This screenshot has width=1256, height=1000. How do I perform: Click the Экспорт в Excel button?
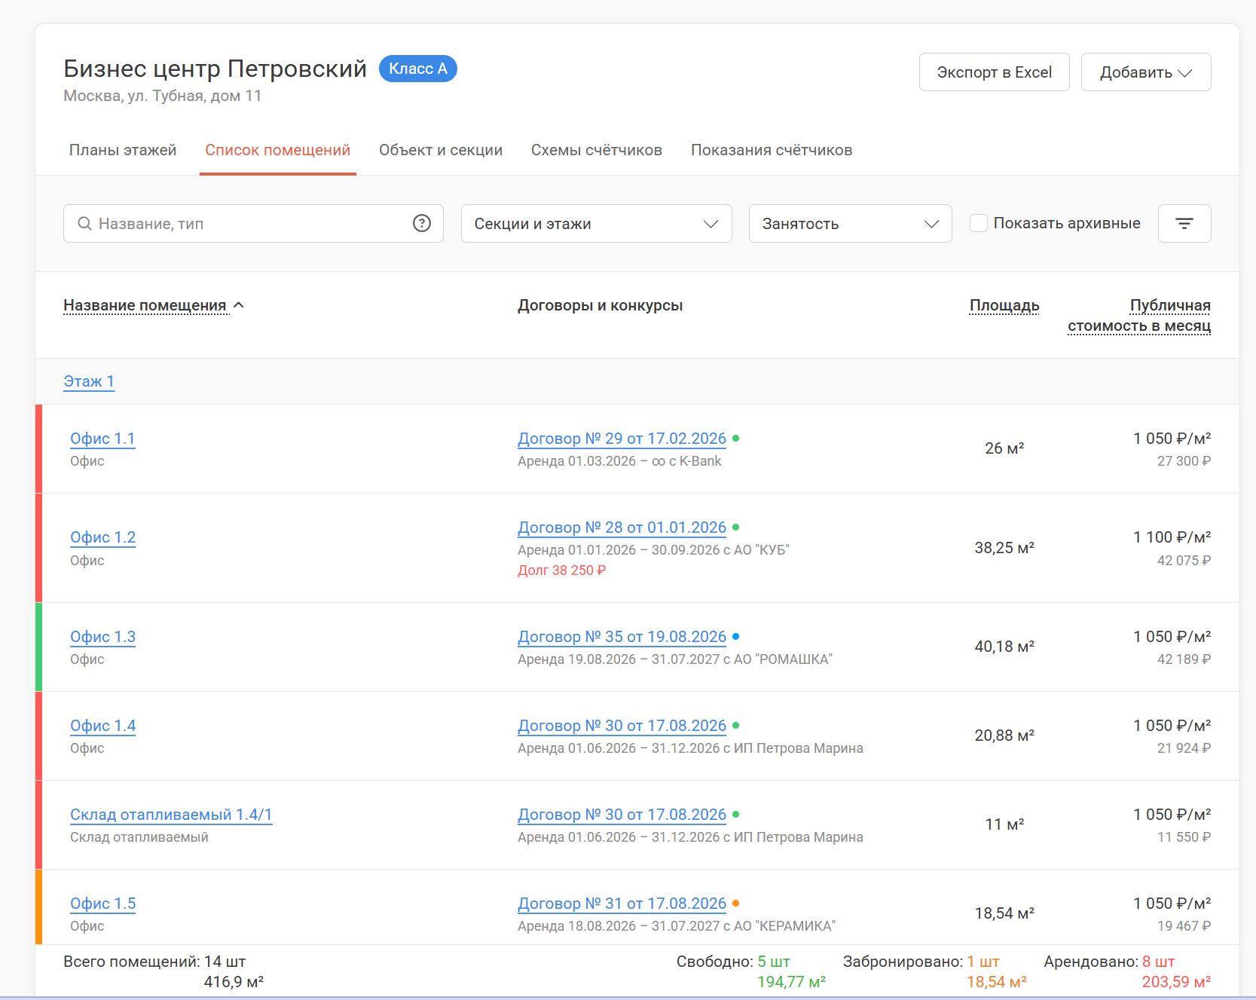coord(994,72)
